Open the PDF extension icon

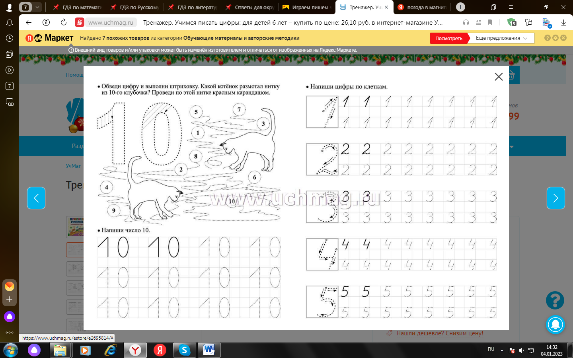(x=547, y=23)
